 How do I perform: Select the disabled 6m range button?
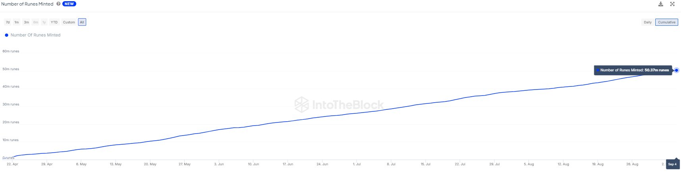click(x=36, y=22)
